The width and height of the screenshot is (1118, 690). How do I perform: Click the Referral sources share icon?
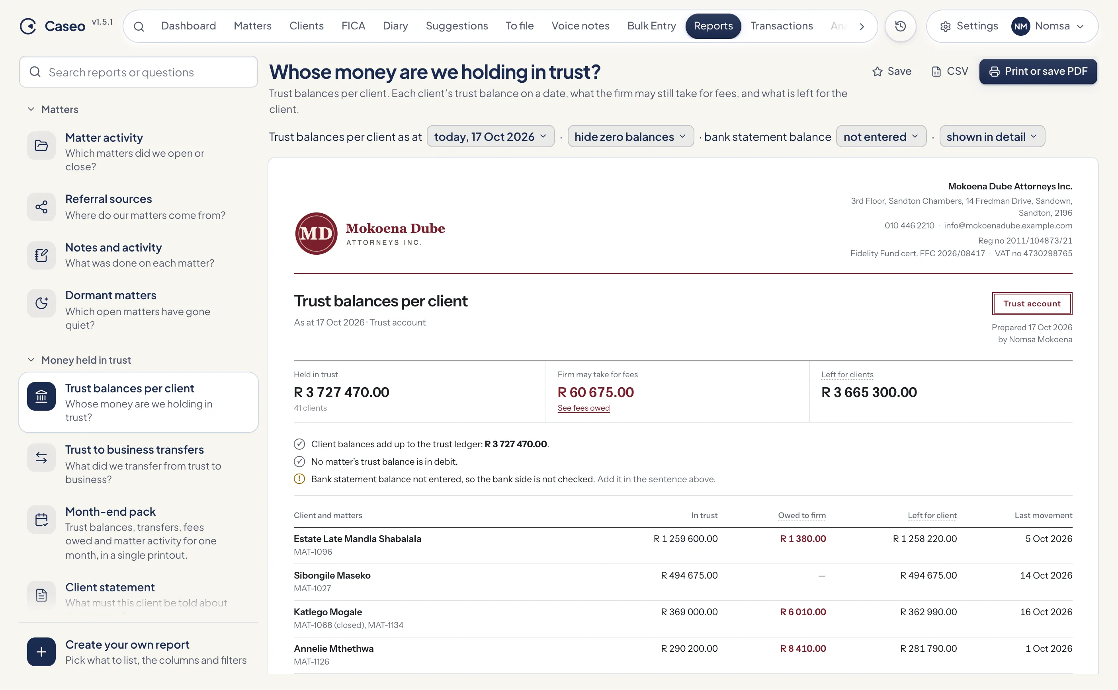pos(41,207)
